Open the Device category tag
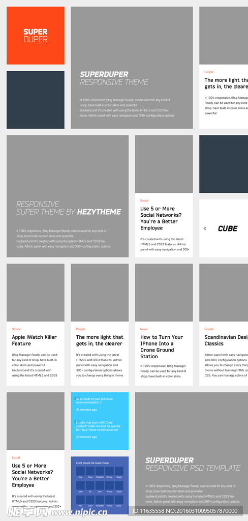 [x=16, y=329]
